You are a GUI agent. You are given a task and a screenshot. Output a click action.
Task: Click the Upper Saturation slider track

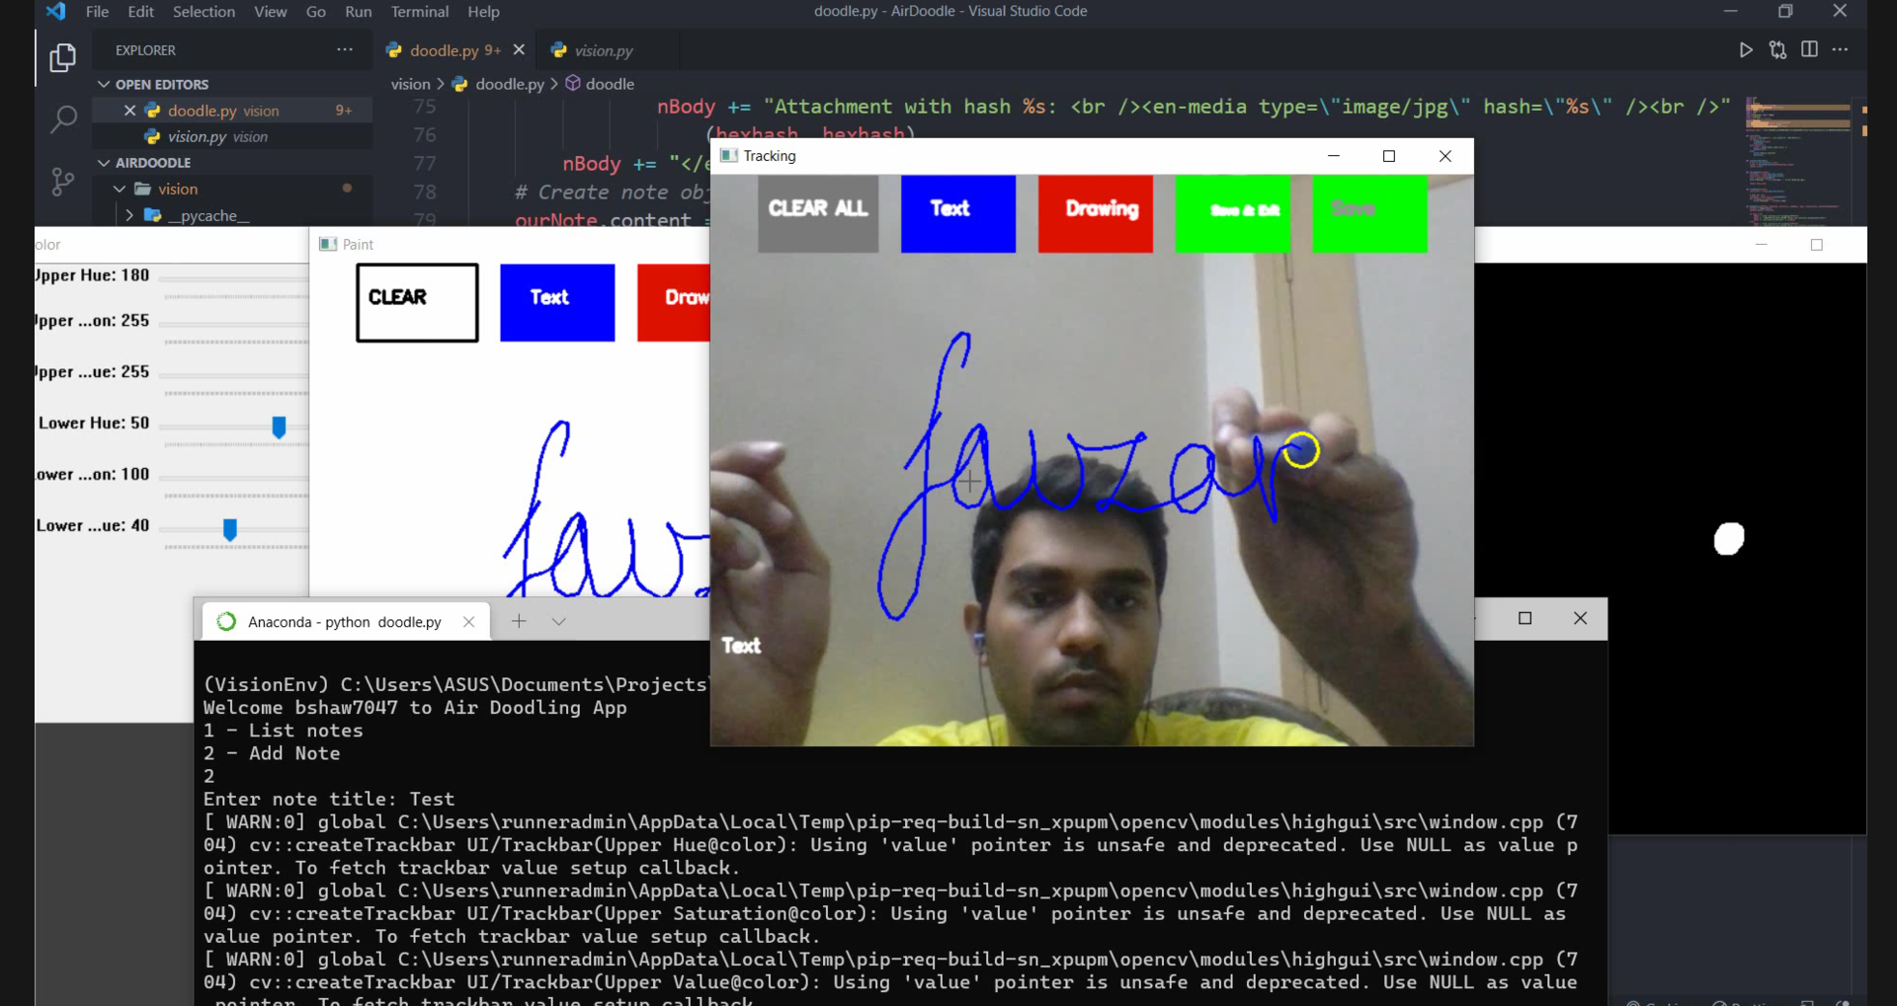(x=234, y=323)
